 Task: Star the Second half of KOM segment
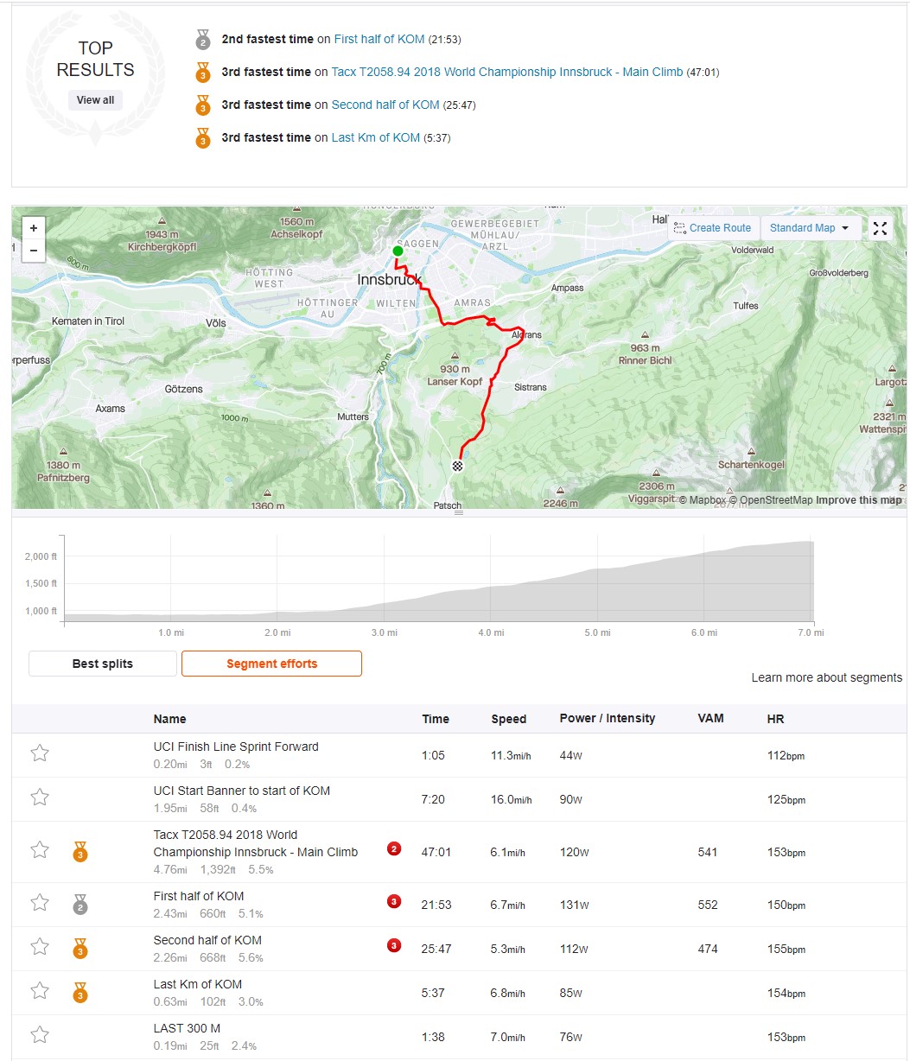(x=40, y=947)
